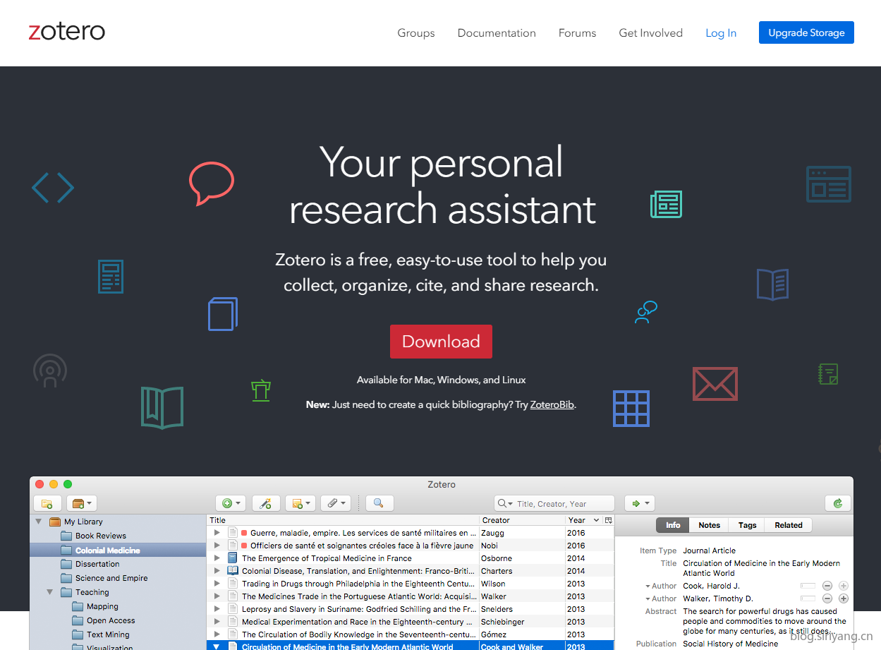
Task: Click the magnifier Advanced Search icon
Action: 379,503
